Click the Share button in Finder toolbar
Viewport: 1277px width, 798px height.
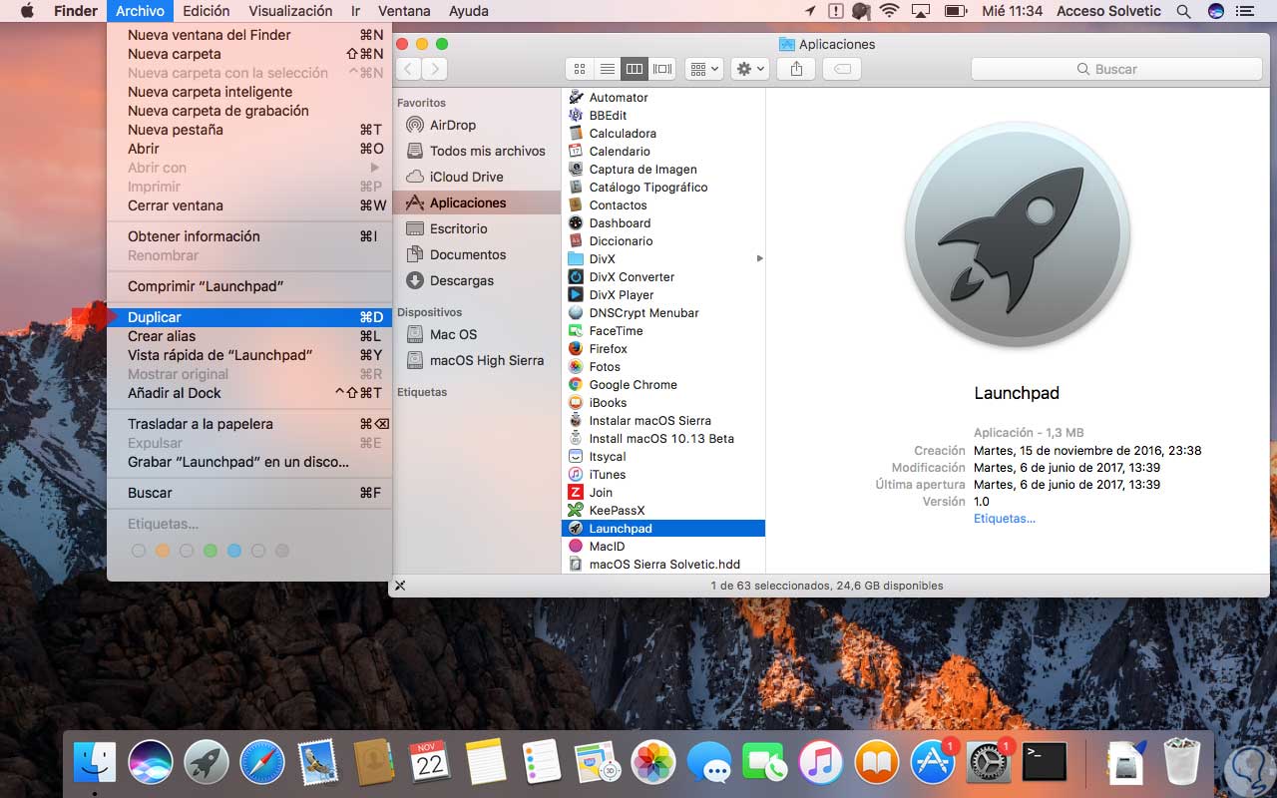[x=796, y=69]
